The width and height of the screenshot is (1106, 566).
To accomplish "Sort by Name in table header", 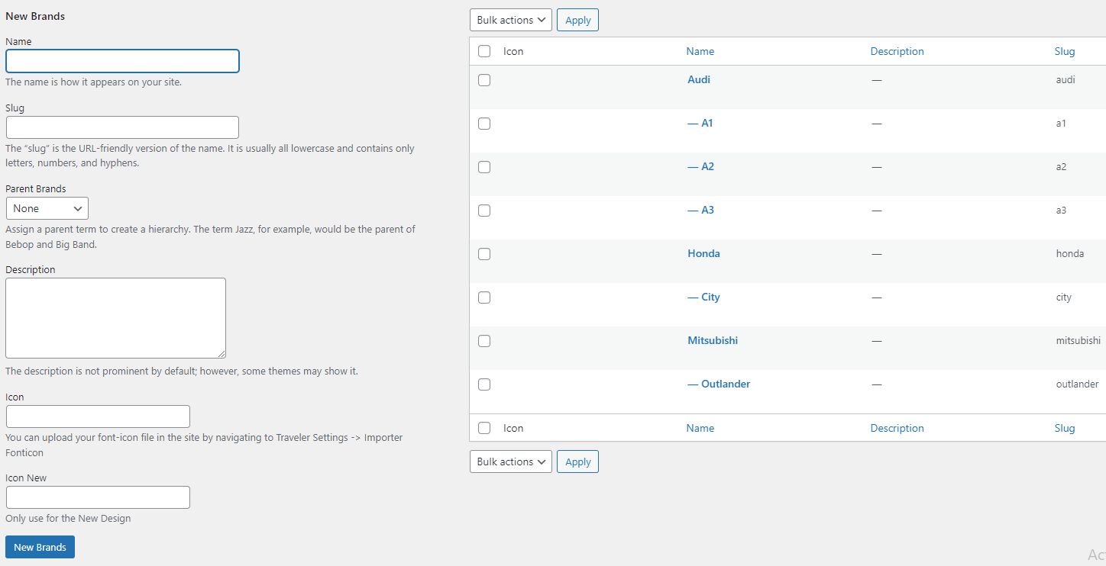I will [700, 51].
